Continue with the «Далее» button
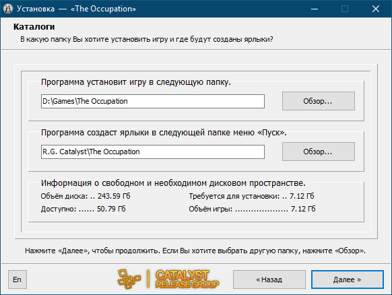 (x=348, y=280)
